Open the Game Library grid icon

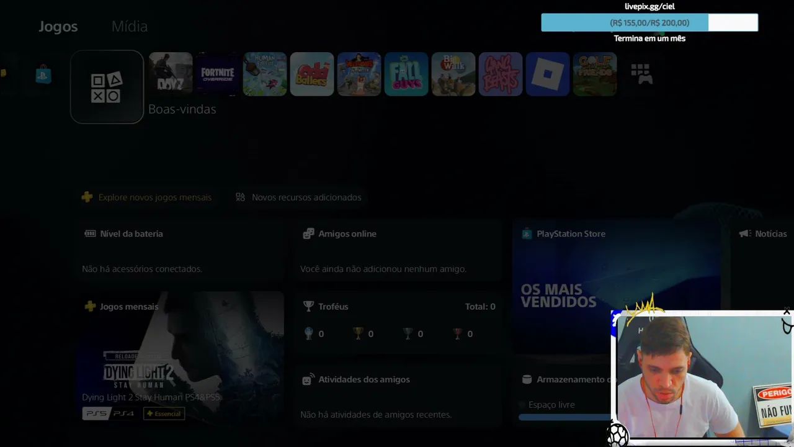641,74
